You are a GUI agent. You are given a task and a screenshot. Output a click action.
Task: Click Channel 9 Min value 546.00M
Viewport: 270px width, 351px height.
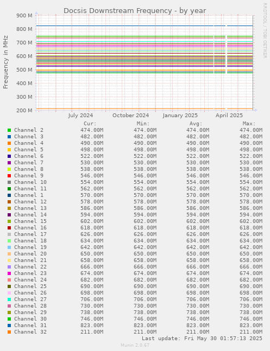click(145, 176)
